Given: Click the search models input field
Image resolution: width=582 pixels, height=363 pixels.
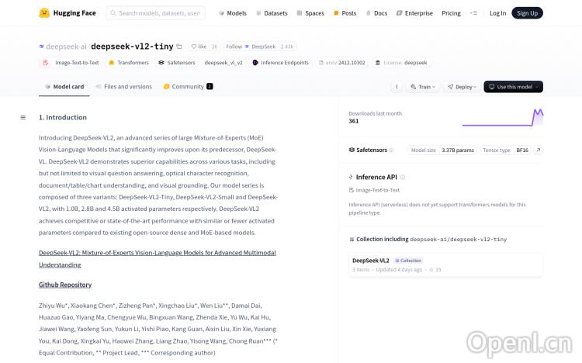Looking at the screenshot, I should tap(159, 13).
